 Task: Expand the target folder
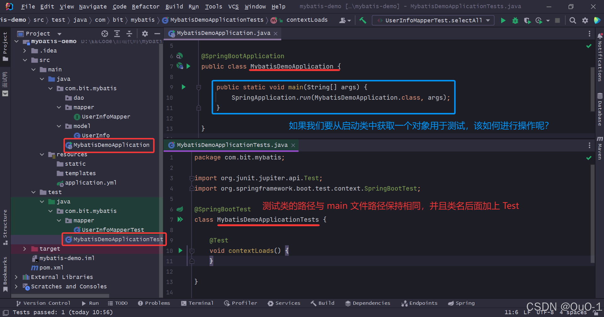click(x=25, y=249)
